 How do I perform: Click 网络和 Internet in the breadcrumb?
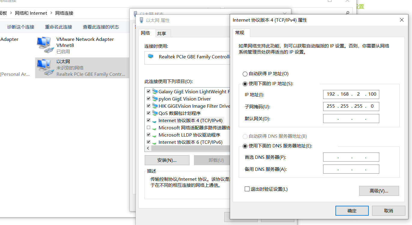[x=31, y=13]
